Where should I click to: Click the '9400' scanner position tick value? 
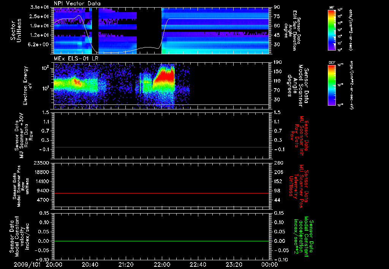(x=43, y=191)
